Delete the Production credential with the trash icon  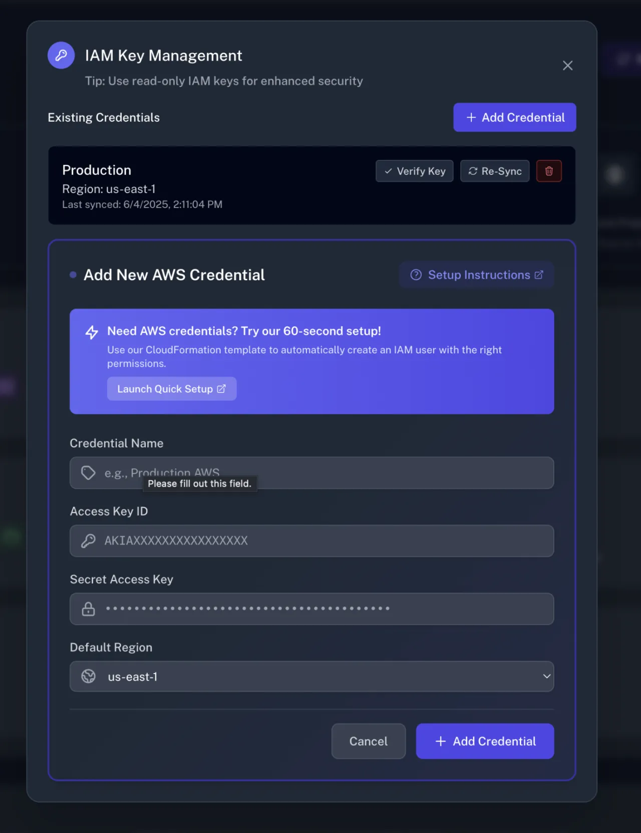pyautogui.click(x=549, y=171)
